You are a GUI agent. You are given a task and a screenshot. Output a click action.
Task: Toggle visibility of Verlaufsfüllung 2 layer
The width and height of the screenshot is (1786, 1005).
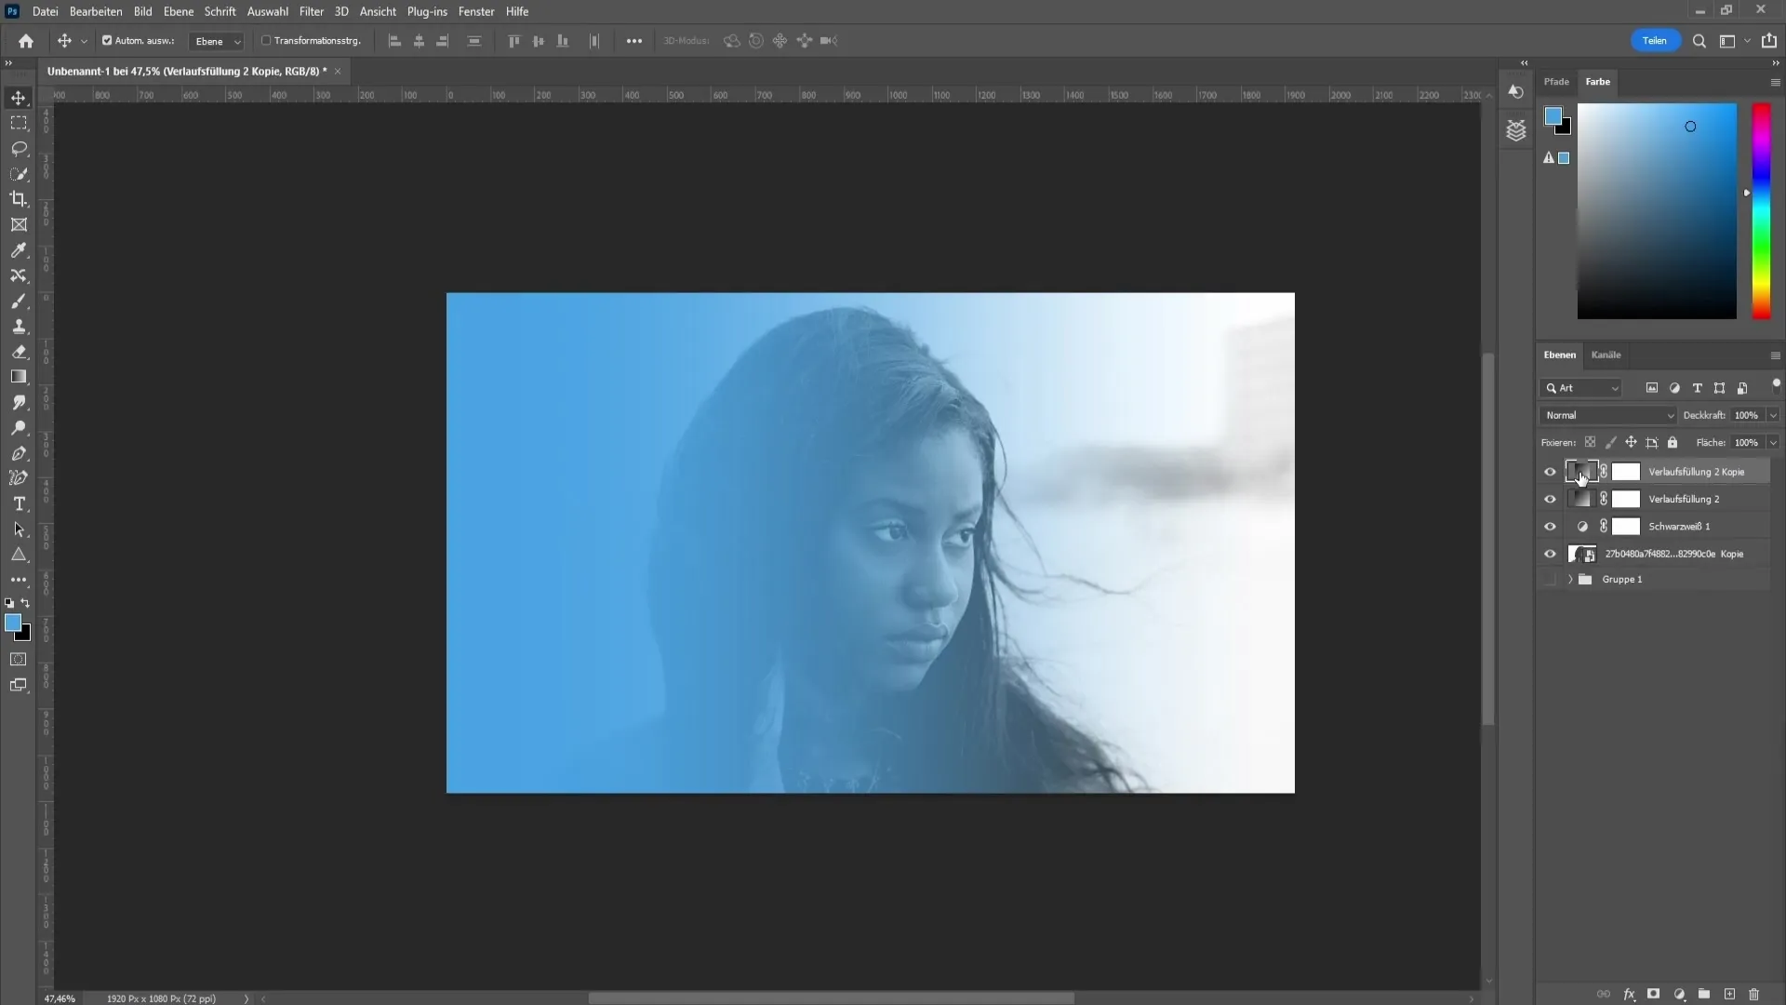[x=1551, y=498]
